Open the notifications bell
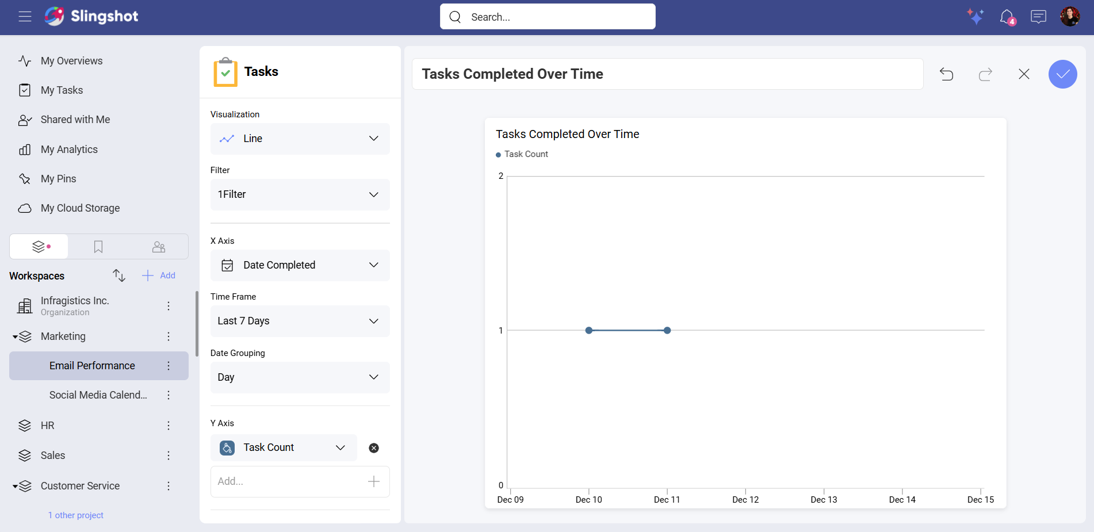The image size is (1094, 532). pos(1007,17)
